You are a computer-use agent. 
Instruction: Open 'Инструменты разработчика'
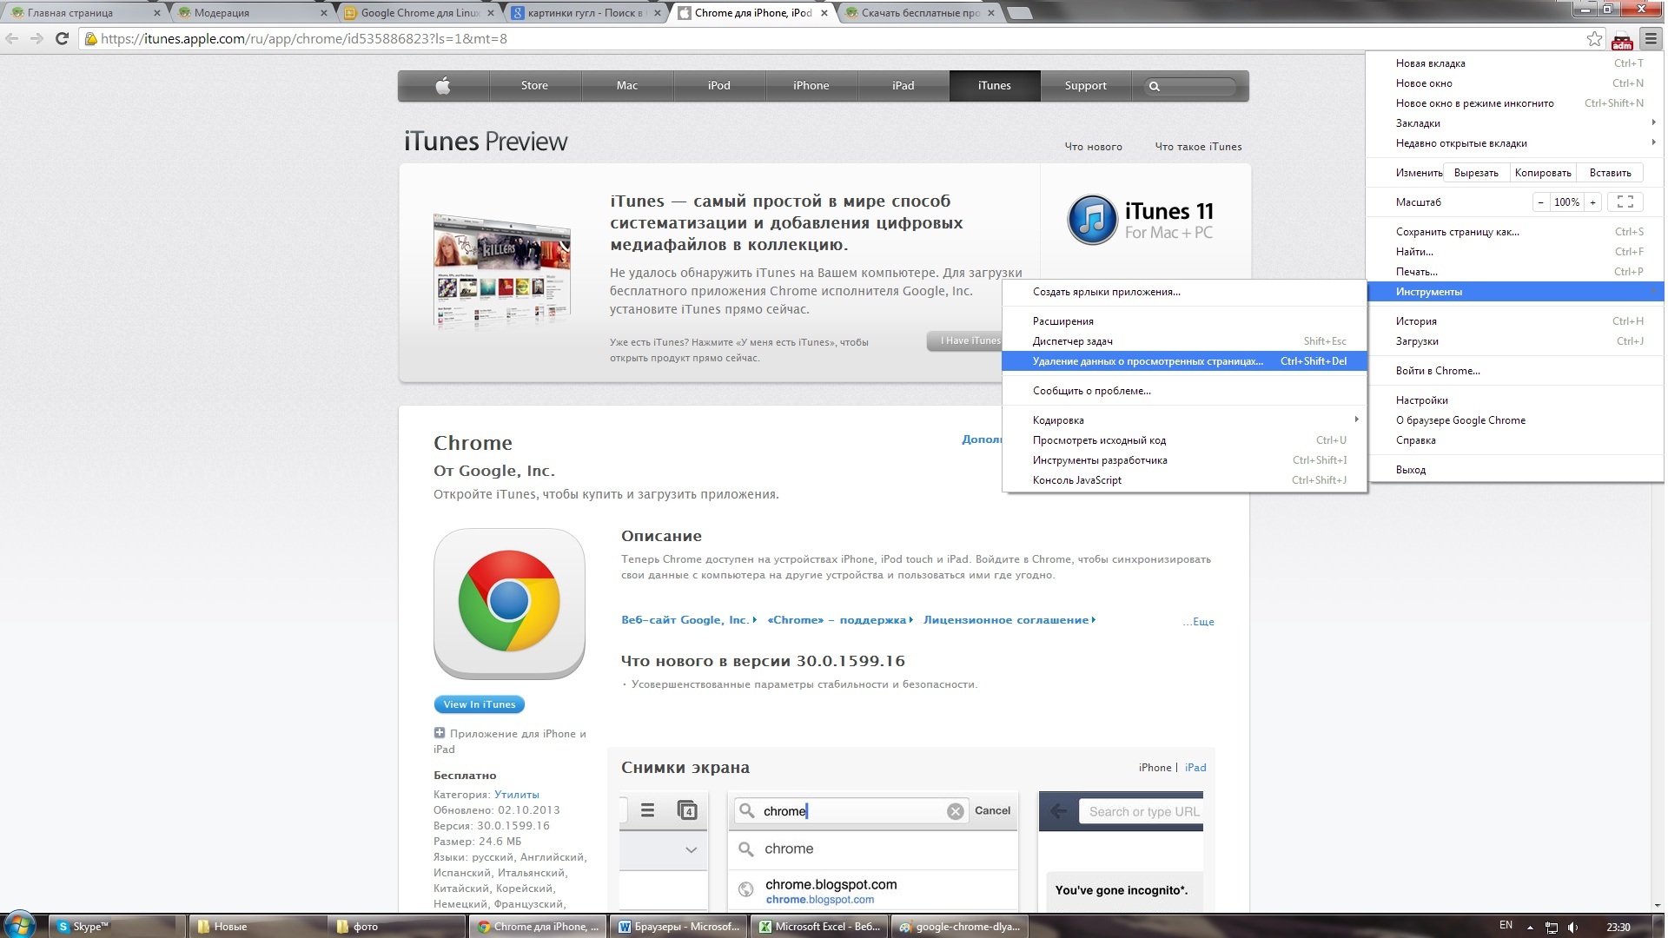point(1185,459)
